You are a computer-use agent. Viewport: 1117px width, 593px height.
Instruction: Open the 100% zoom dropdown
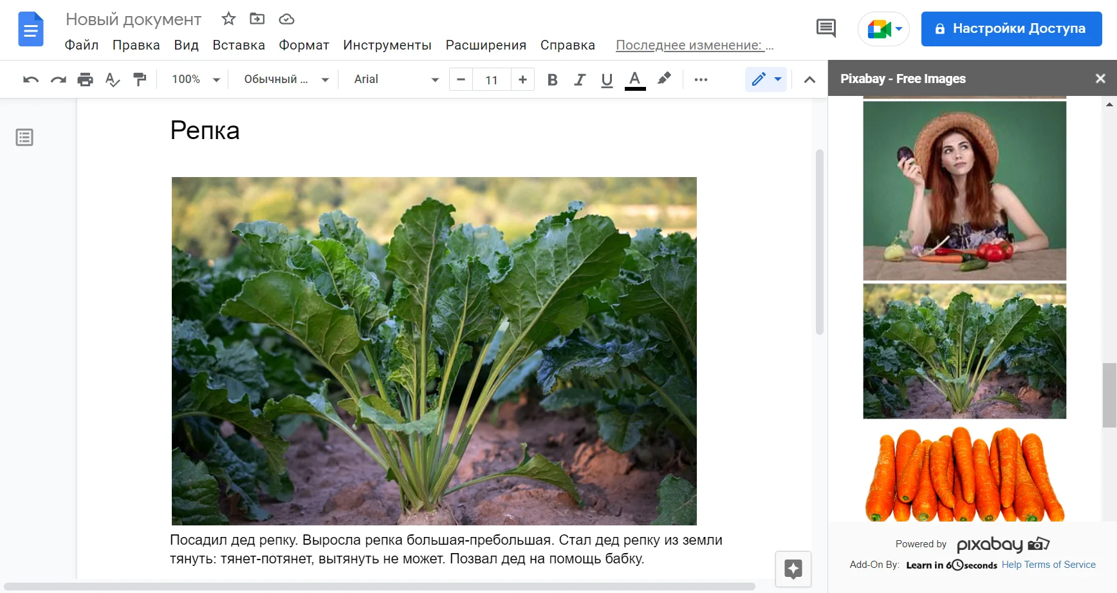click(196, 80)
